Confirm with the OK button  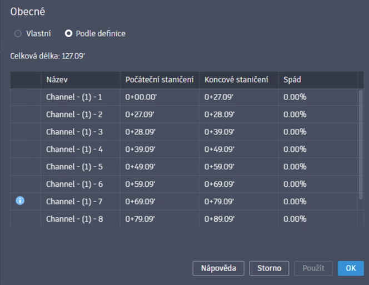coord(351,268)
